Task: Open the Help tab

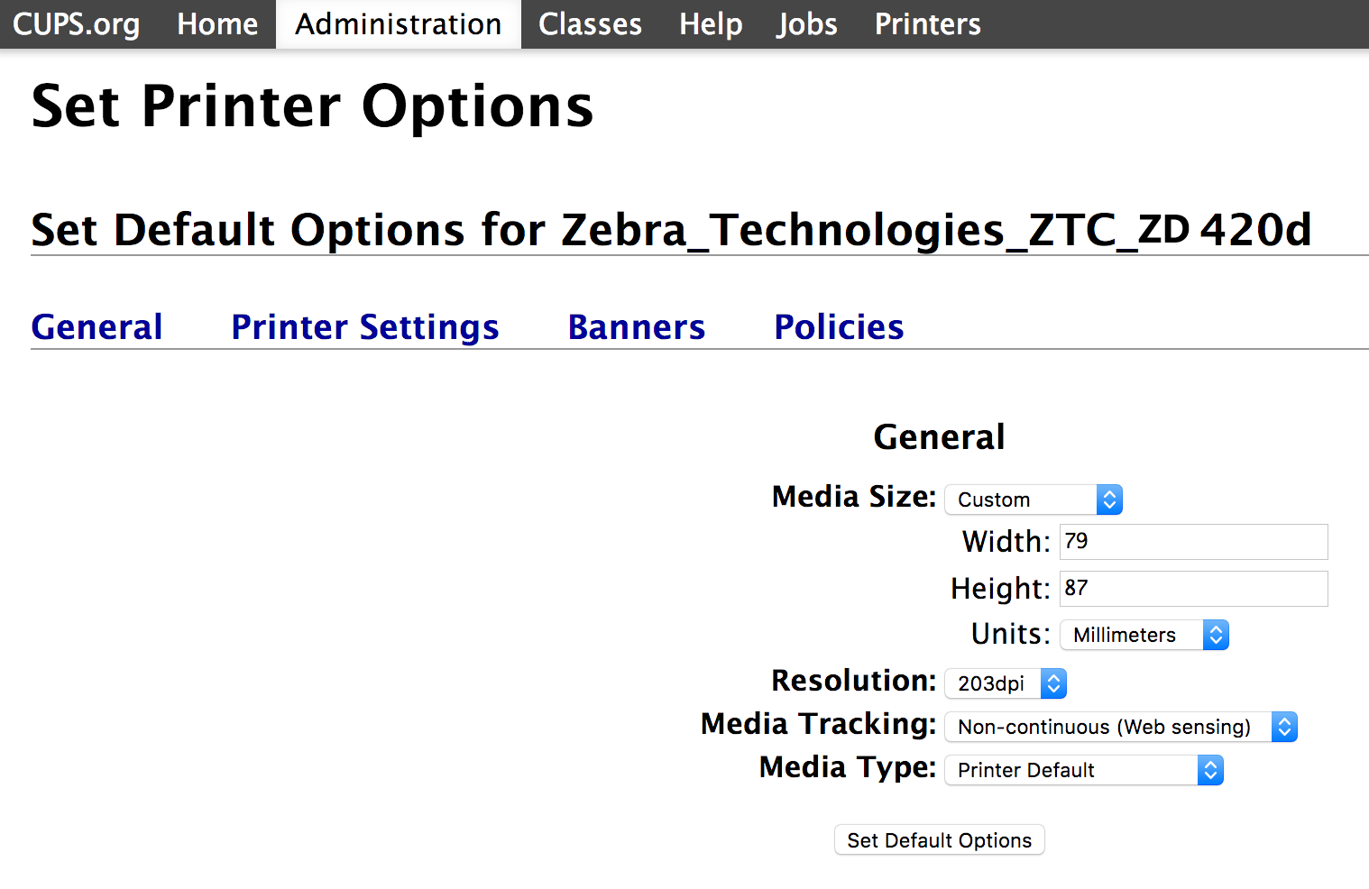Action: tap(711, 24)
